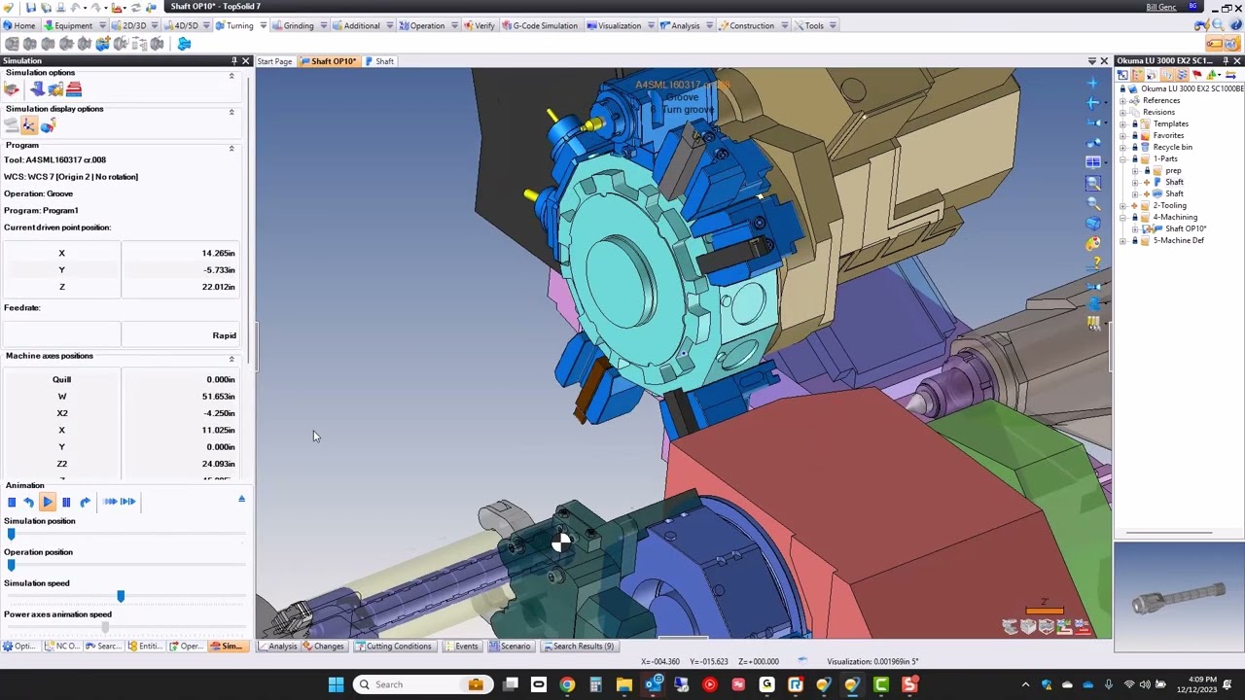Collapse the Simulation display options section
This screenshot has width=1245, height=700.
(x=231, y=112)
